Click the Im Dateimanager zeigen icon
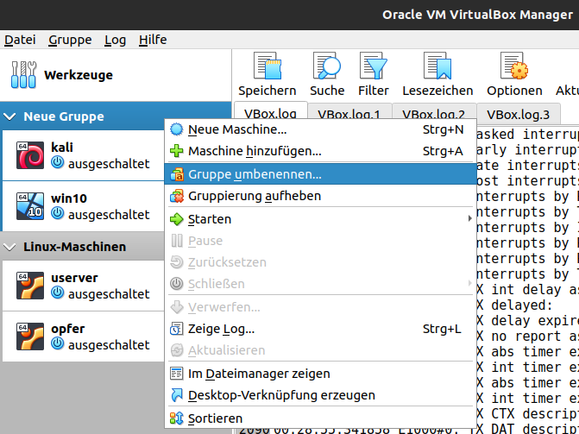The image size is (579, 434). [177, 374]
